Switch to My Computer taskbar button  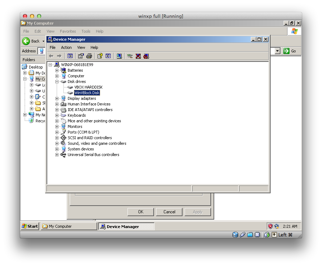69,226
